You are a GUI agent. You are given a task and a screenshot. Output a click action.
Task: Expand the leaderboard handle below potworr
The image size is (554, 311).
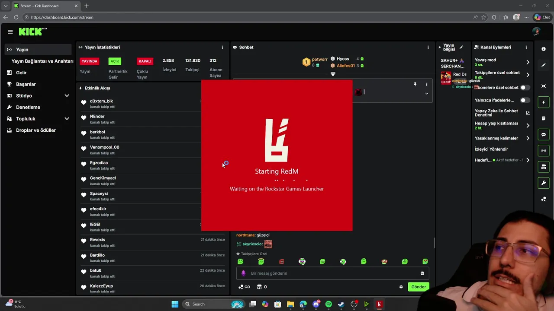coord(332,74)
